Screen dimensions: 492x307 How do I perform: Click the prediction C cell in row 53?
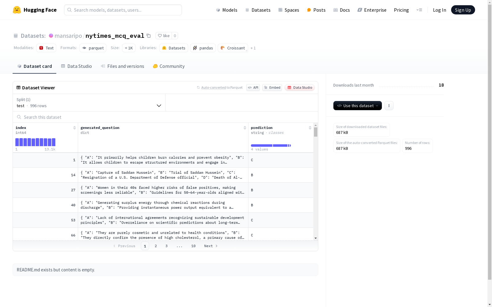pyautogui.click(x=281, y=220)
